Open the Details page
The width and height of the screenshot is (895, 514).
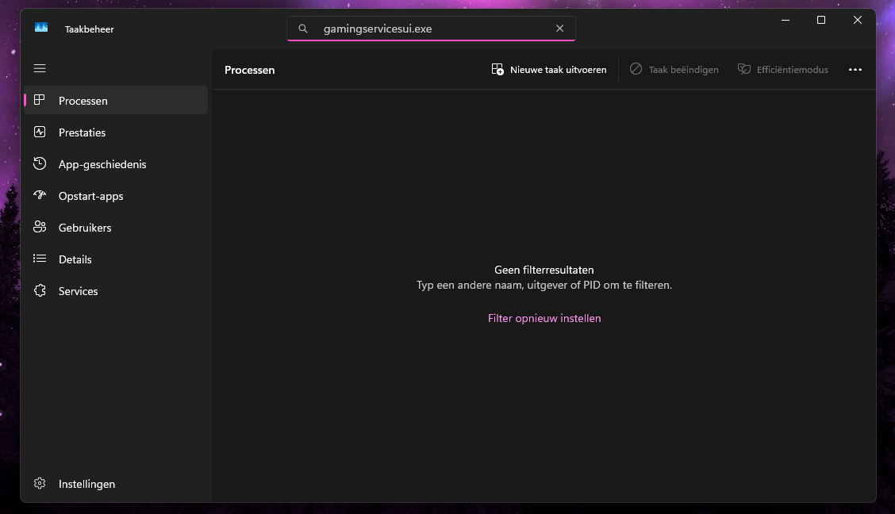(116, 259)
